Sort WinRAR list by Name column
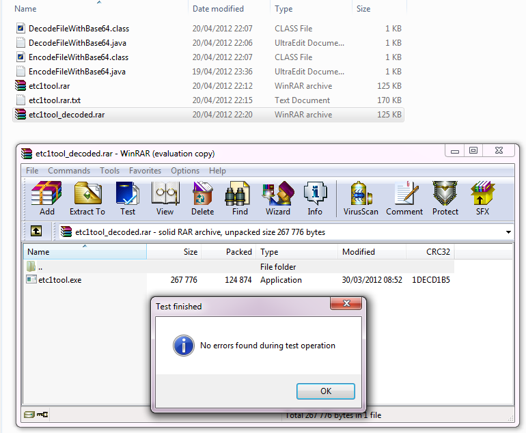 (x=85, y=251)
